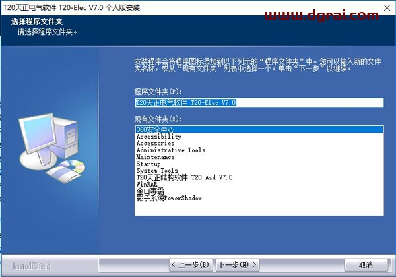The height and width of the screenshot is (277, 396).
Task: Choose the Accessories folder entry
Action: 155,143
